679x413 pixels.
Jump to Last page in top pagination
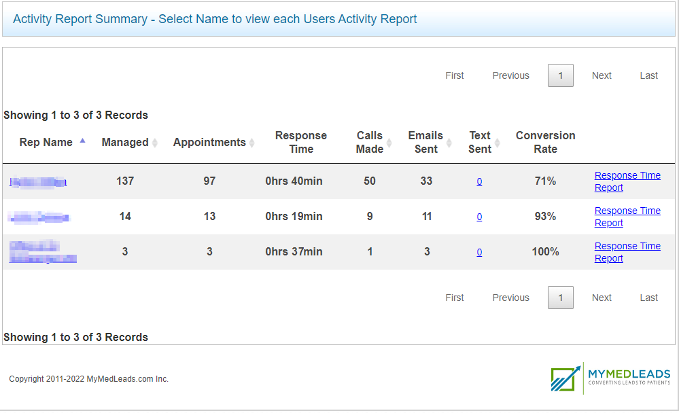(x=648, y=75)
